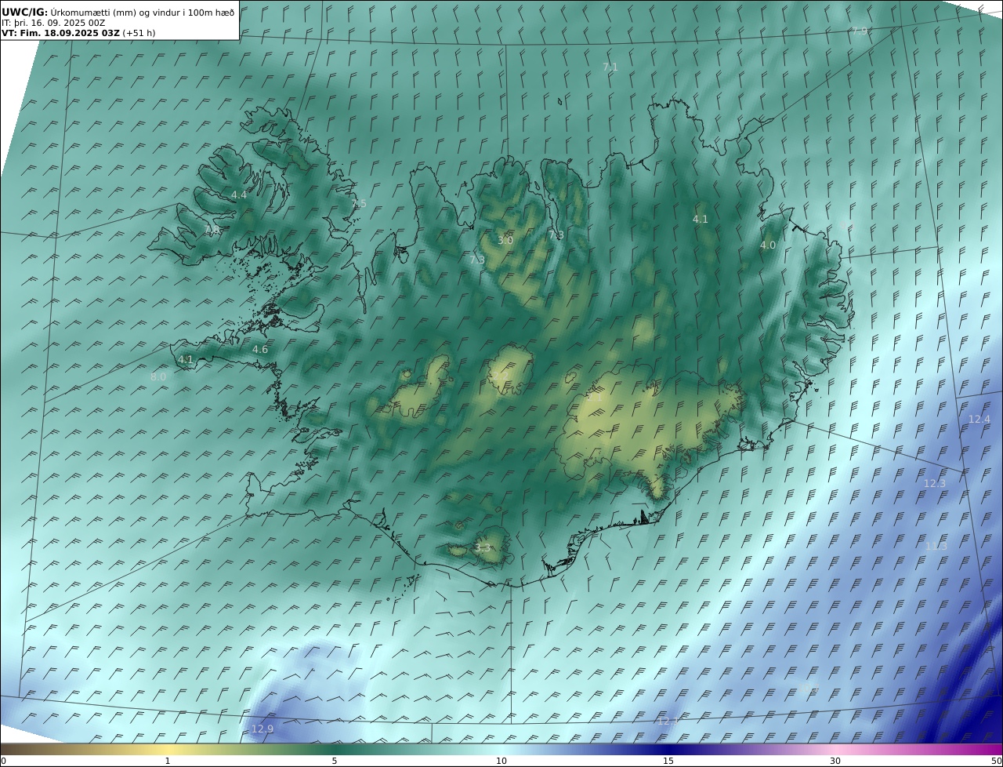Click the 4.1 value beside the 8.0 label
Image resolution: width=1003 pixels, height=767 pixels.
point(186,360)
